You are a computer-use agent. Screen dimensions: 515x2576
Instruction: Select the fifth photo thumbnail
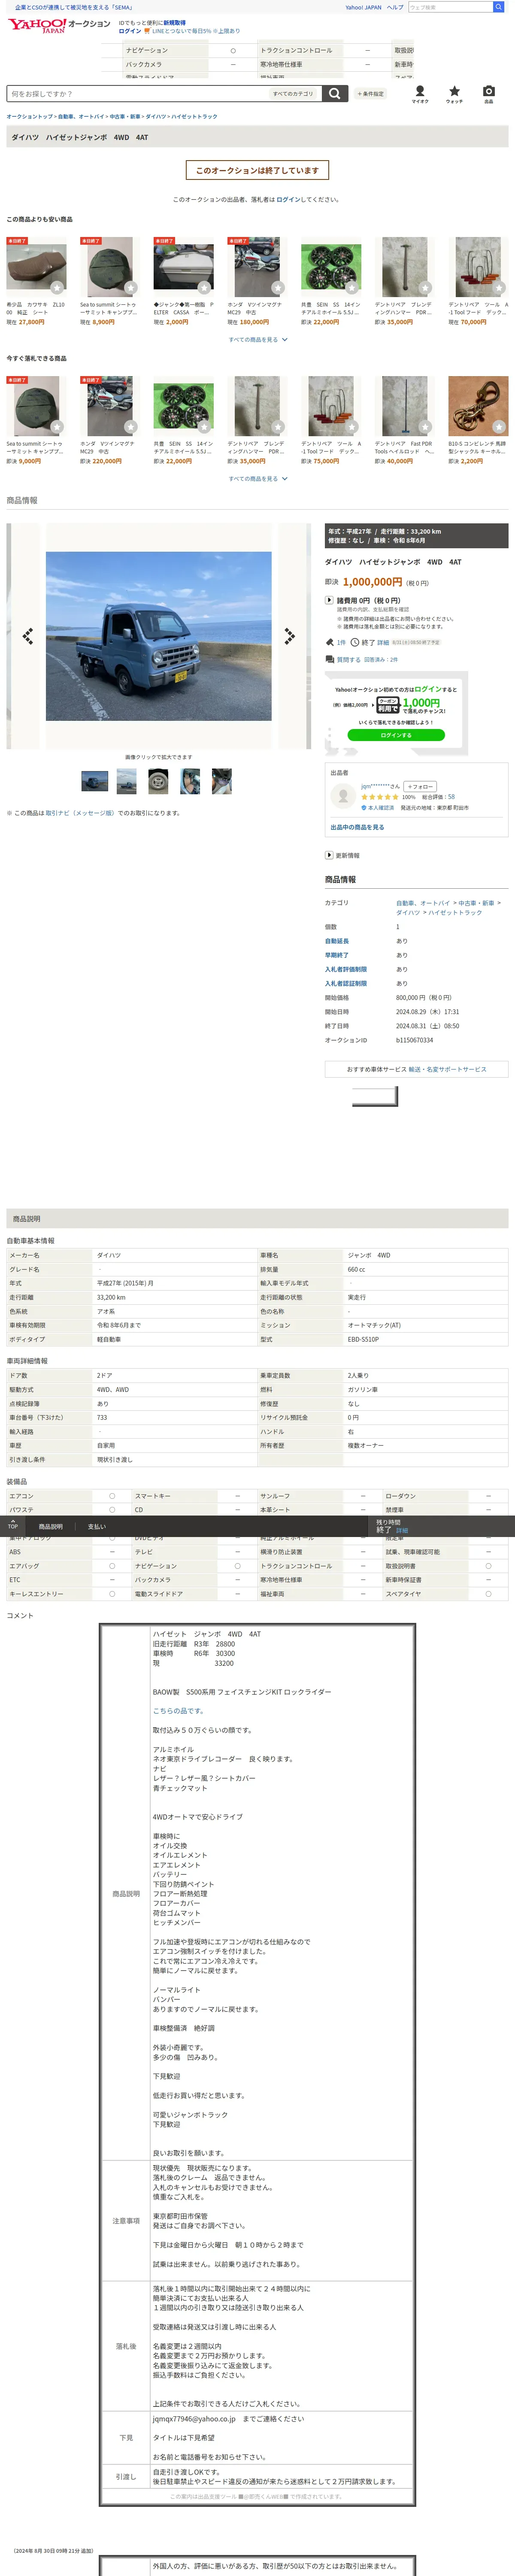pyautogui.click(x=222, y=781)
